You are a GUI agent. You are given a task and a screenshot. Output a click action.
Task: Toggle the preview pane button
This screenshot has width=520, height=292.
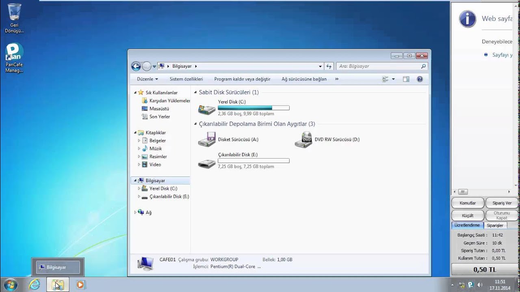click(406, 79)
